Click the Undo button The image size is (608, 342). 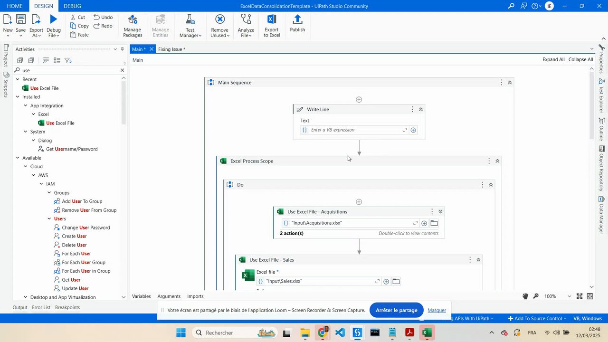pyautogui.click(x=103, y=17)
